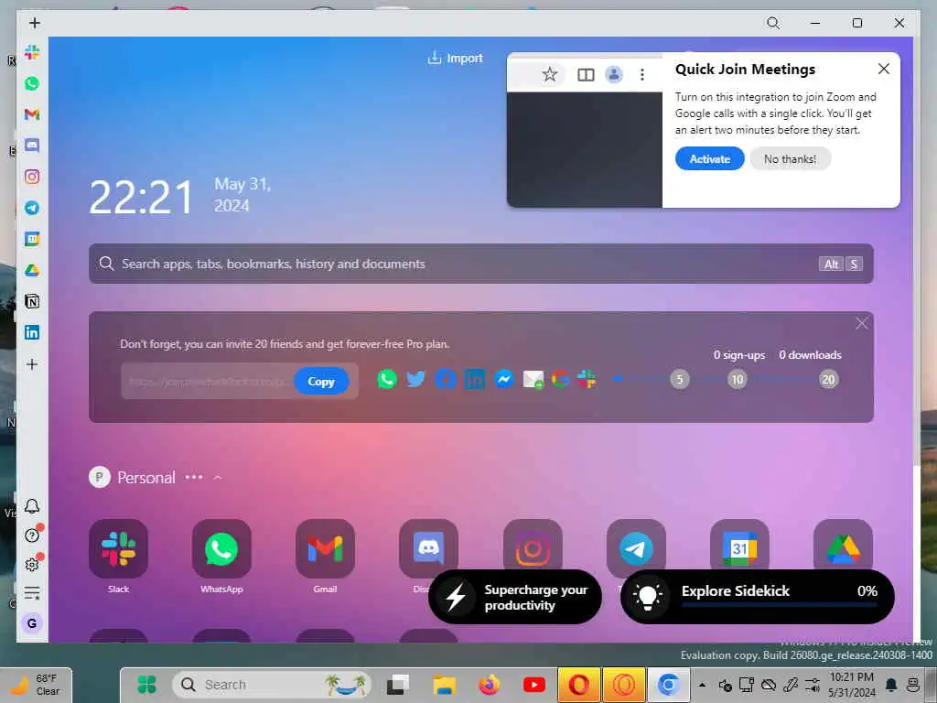937x703 pixels.
Task: Open WhatsApp from the left sidebar
Action: click(x=32, y=83)
